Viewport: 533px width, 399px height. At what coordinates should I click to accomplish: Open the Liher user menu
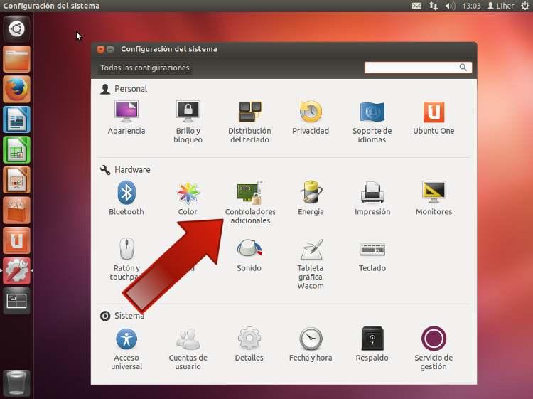(x=501, y=6)
